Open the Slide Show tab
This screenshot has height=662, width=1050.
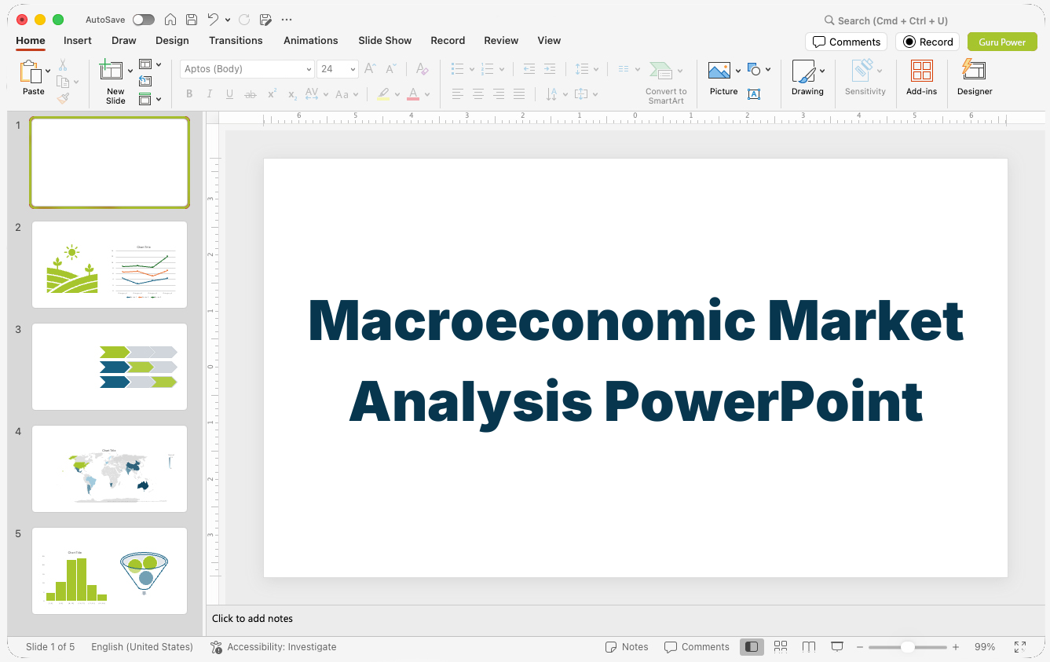pyautogui.click(x=385, y=41)
